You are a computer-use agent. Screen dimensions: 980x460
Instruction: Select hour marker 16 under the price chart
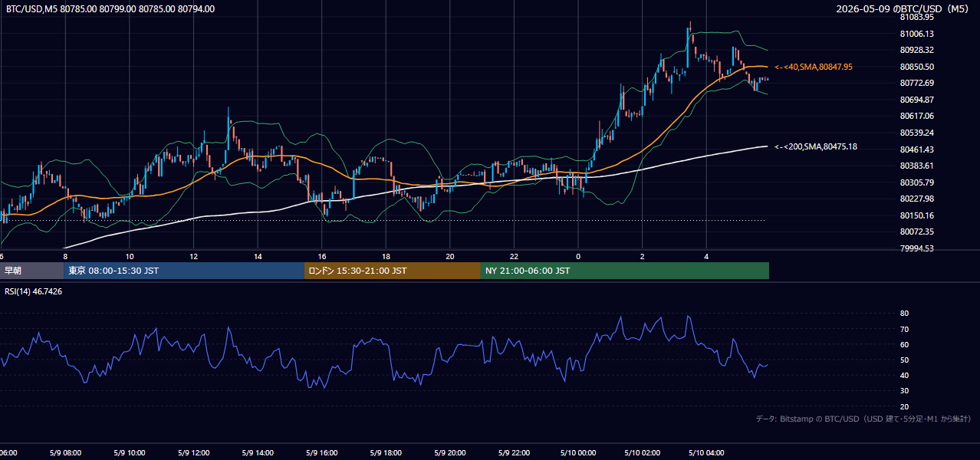[x=322, y=256]
